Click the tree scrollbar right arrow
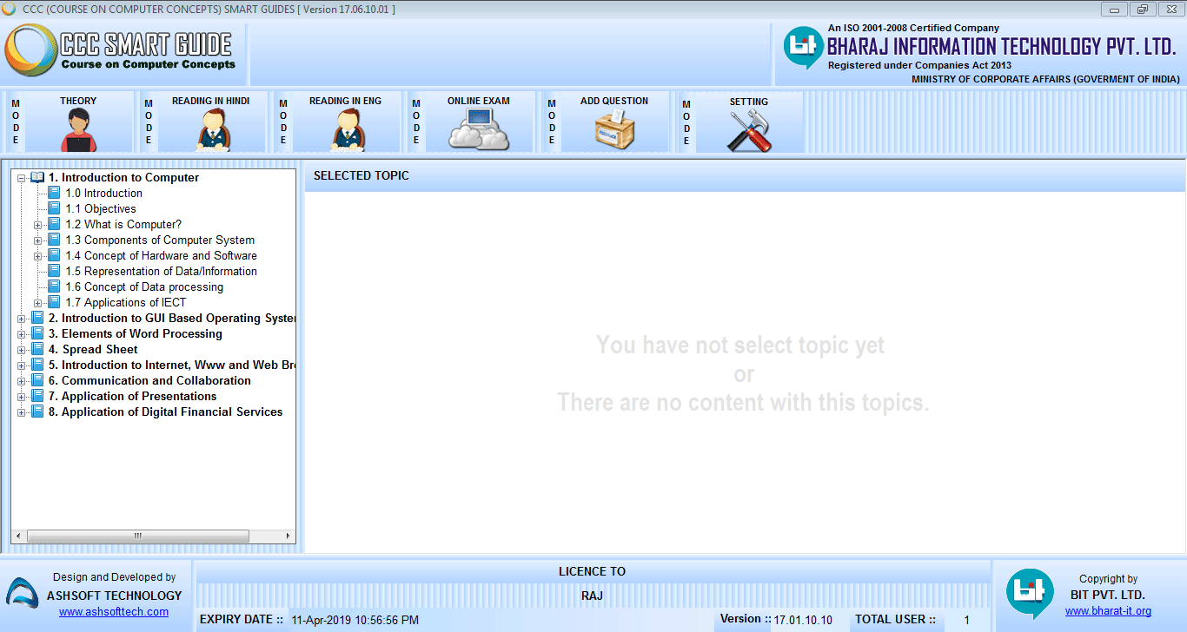The height and width of the screenshot is (632, 1187). tap(288, 537)
